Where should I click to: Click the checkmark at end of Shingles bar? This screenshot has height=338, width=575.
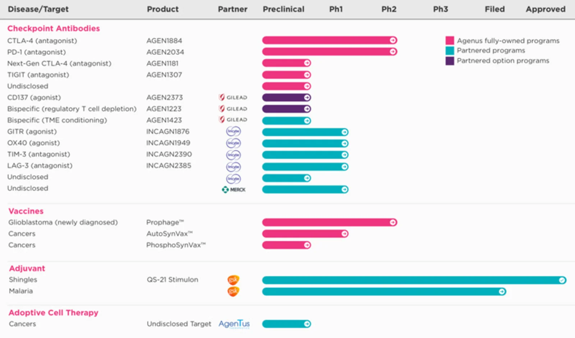tap(562, 280)
